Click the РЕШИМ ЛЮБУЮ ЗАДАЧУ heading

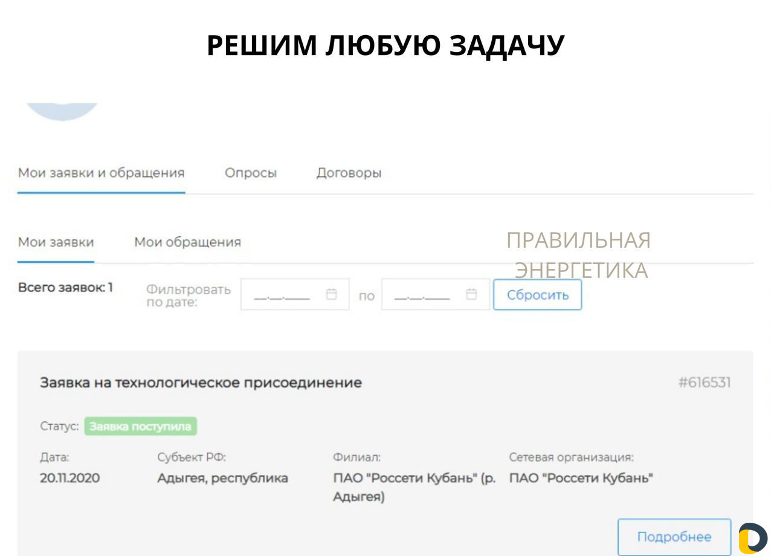pyautogui.click(x=385, y=45)
